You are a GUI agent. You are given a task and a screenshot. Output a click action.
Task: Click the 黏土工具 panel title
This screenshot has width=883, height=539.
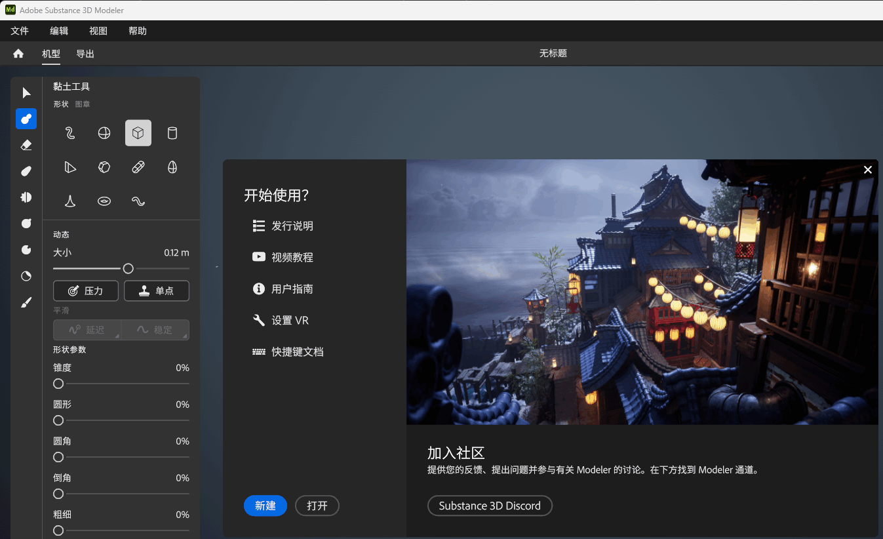click(x=71, y=87)
